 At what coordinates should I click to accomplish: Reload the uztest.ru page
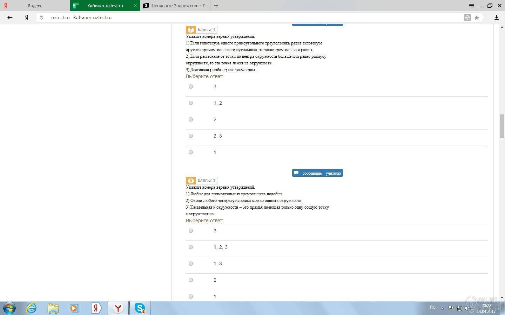pos(41,17)
